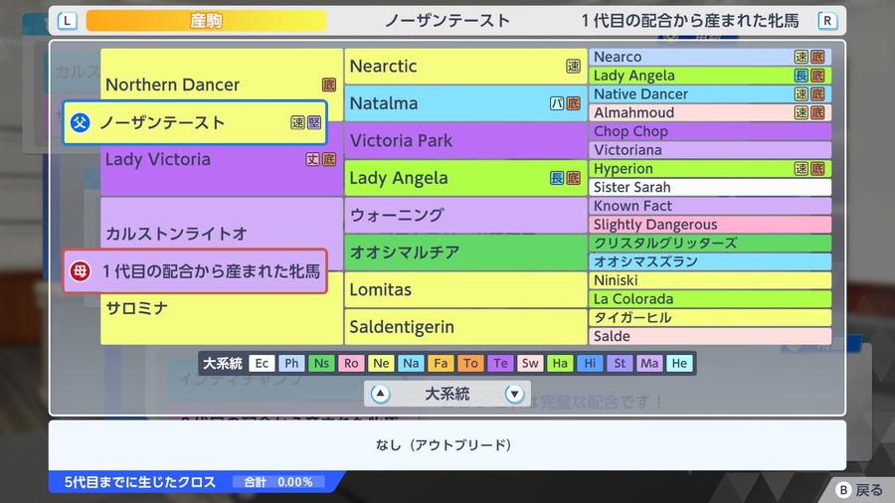Click the 速 icon on Almahmoud

802,113
